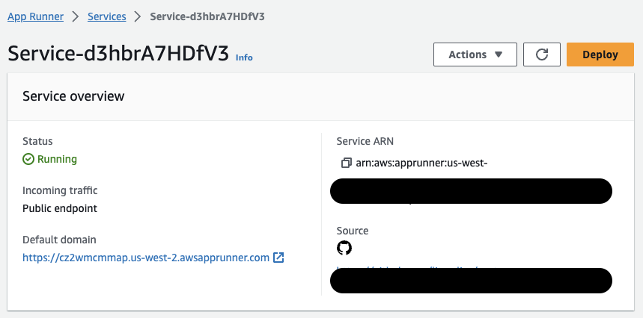Viewport: 643px width, 318px height.
Task: Click the Service-d3hbrA7HDfV3 page heading
Action: click(x=118, y=54)
